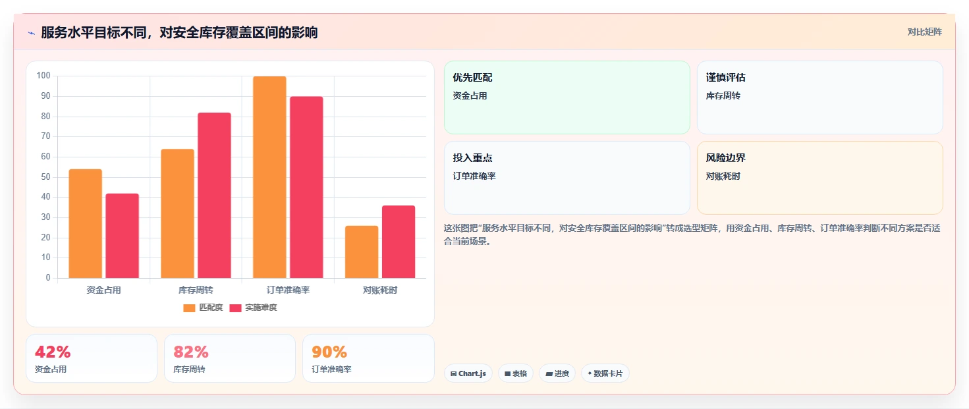The width and height of the screenshot is (969, 409).
Task: Click the 对账耗时 x-axis label
Action: click(x=380, y=290)
